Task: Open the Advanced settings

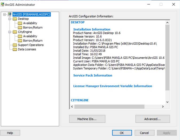Action: [152, 119]
